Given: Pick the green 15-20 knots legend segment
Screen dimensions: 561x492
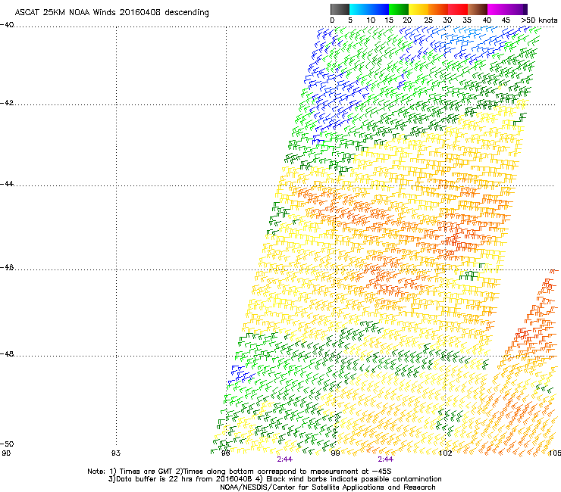Looking at the screenshot, I should coord(399,9).
